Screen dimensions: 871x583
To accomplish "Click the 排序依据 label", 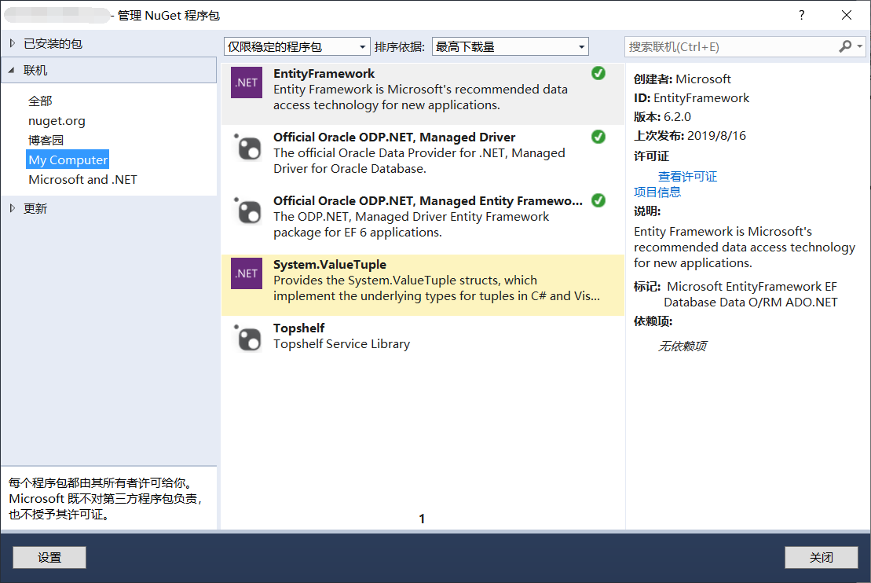I will pyautogui.click(x=400, y=46).
